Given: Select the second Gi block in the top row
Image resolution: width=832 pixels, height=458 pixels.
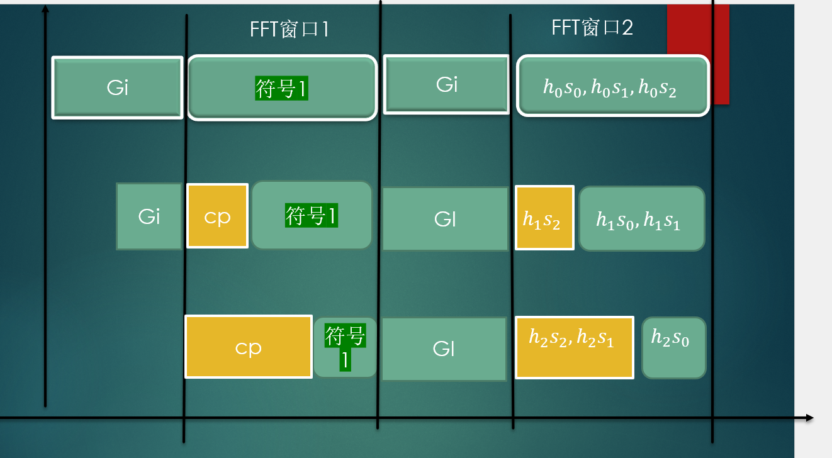Looking at the screenshot, I should coord(446,85).
